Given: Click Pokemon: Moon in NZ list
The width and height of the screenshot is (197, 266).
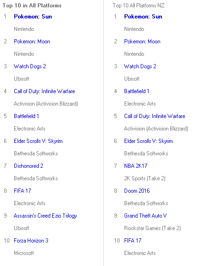Looking at the screenshot, I should point(142,41).
